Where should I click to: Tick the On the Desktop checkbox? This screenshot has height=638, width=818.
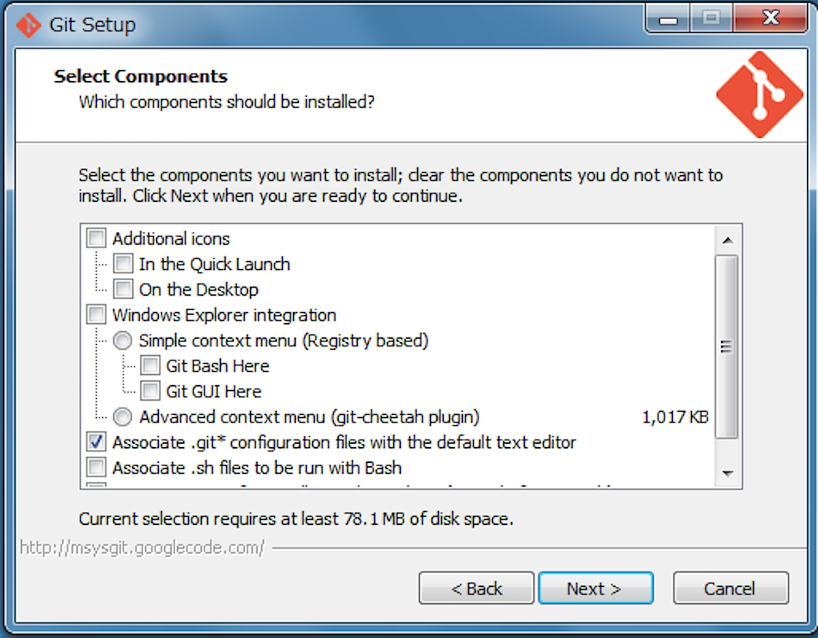pyautogui.click(x=123, y=289)
